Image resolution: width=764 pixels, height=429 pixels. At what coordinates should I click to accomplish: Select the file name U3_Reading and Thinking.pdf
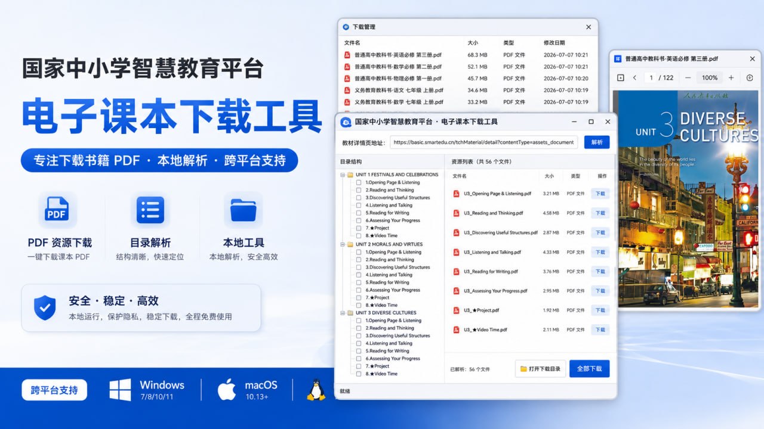(x=494, y=213)
